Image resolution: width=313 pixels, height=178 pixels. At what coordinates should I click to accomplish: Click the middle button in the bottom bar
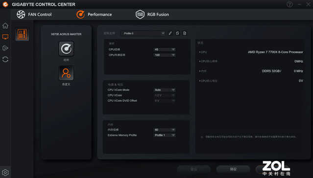[x=233, y=169]
